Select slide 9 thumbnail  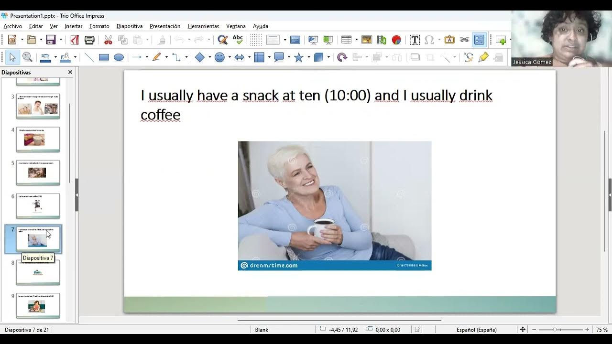[38, 305]
